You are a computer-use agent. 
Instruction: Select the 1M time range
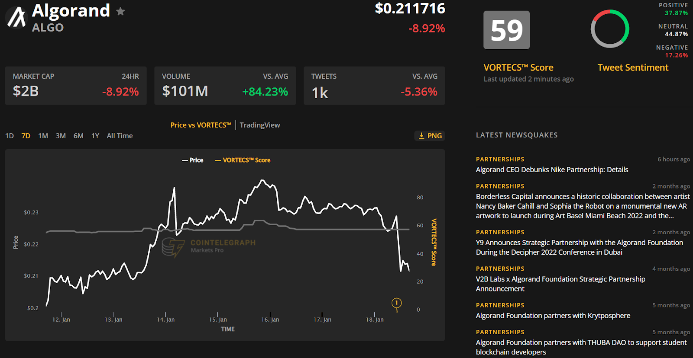43,136
